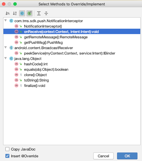Image resolution: width=142 pixels, height=161 pixels.
Task: Click the Cancel button
Action: [103, 156]
